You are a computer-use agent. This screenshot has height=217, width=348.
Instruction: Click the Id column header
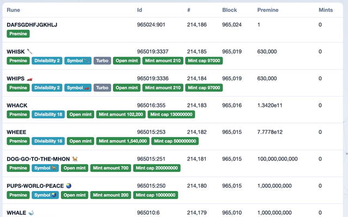(139, 10)
